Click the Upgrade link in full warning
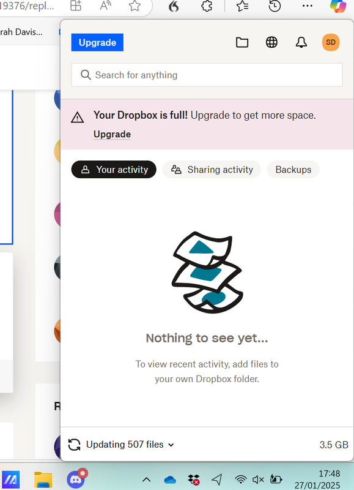354x490 pixels. (112, 134)
